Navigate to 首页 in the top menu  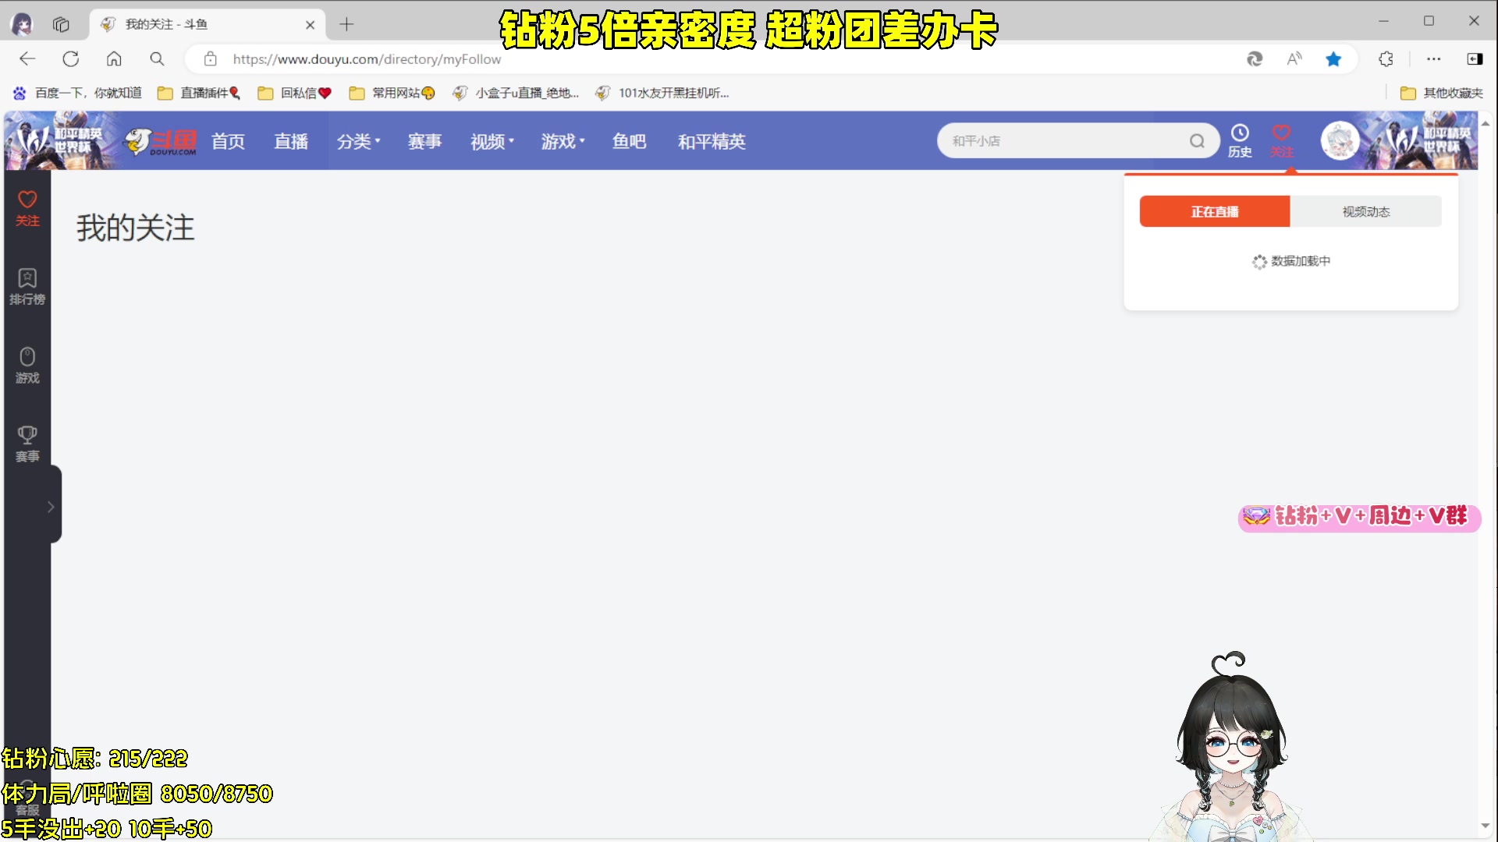coord(228,141)
